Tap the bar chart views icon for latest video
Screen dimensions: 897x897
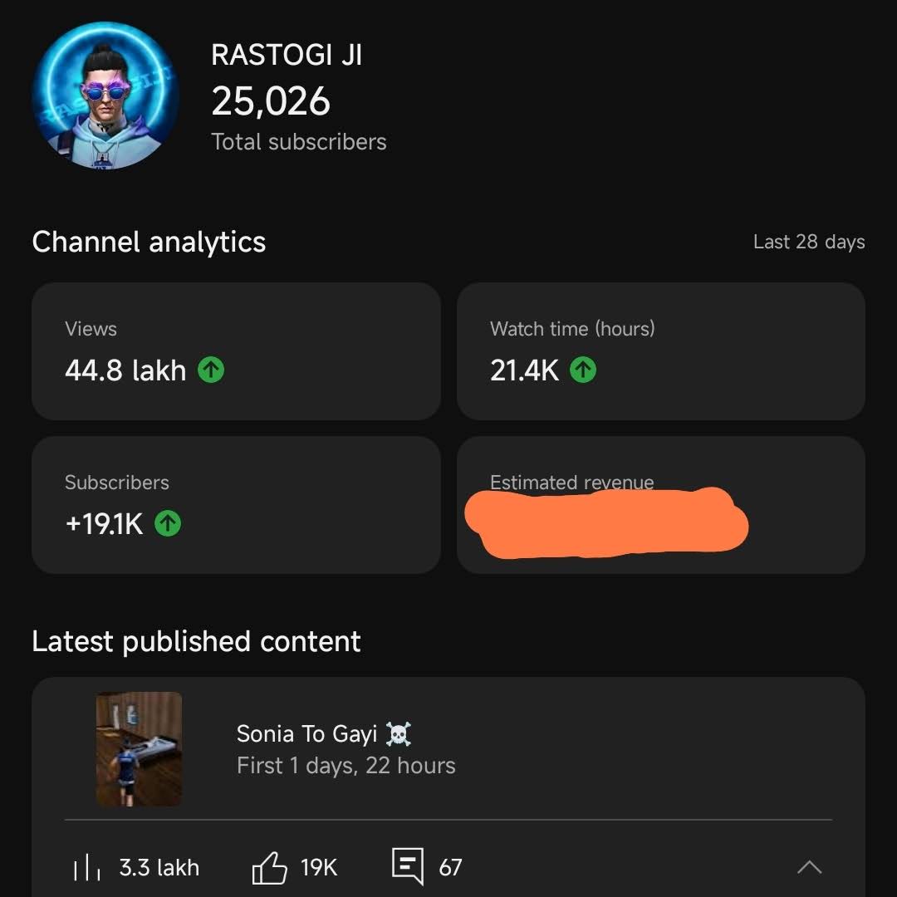[x=87, y=867]
